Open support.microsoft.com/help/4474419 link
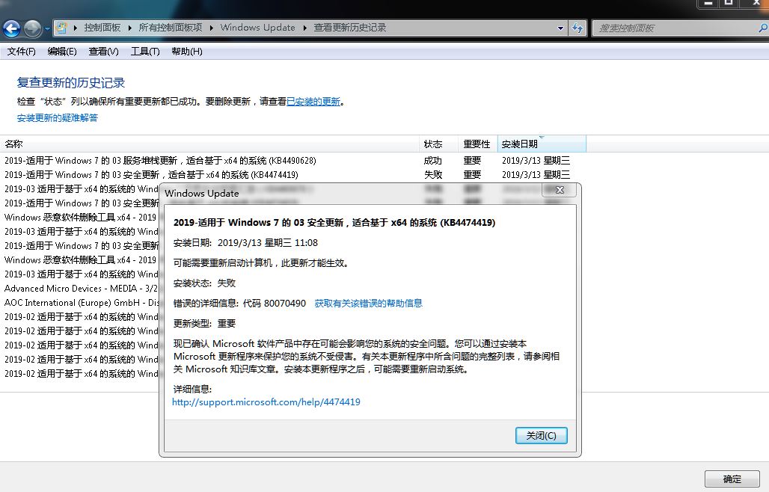The width and height of the screenshot is (769, 492). click(x=266, y=402)
